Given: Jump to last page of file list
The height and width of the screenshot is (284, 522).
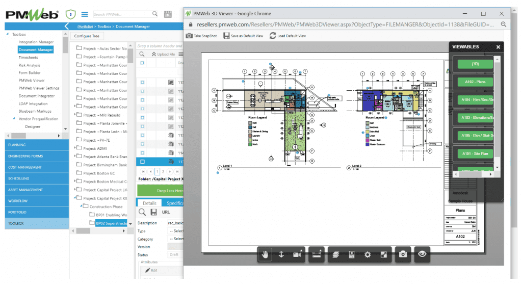Looking at the screenshot, I should (177, 171).
